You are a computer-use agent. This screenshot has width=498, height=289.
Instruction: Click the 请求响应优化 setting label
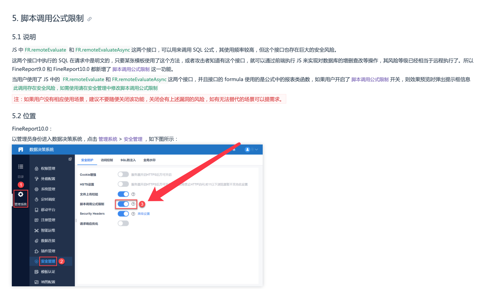[x=89, y=223]
